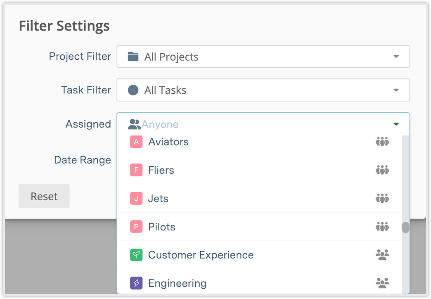
Task: Open the Project Filter dropdown arrow
Action: (x=396, y=57)
